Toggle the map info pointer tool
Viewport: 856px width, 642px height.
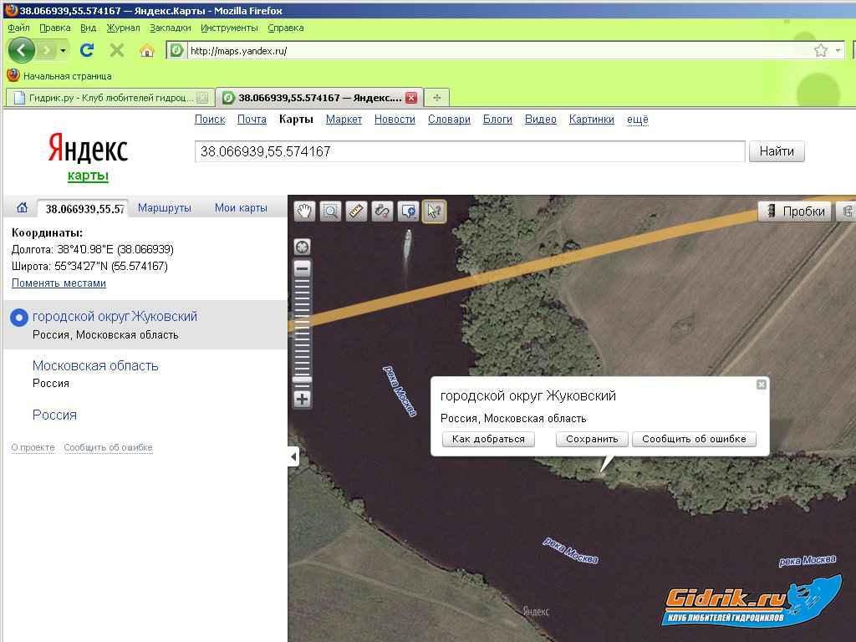point(434,211)
